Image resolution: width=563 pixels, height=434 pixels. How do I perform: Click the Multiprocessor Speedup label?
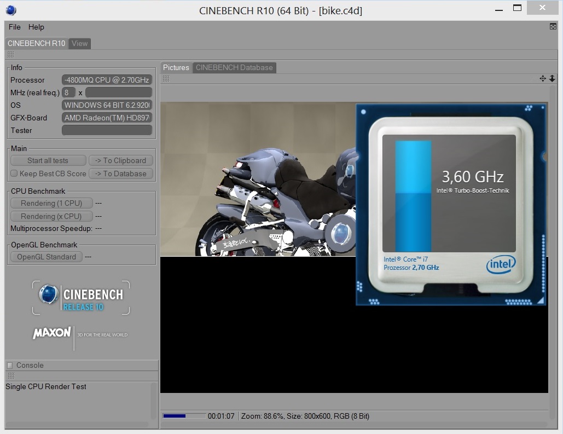coord(51,229)
